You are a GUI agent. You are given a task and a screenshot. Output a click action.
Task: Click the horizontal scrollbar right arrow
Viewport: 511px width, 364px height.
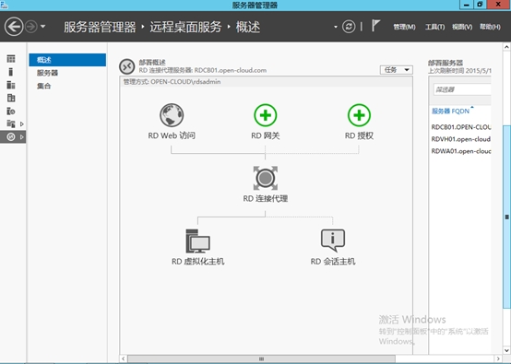point(498,359)
